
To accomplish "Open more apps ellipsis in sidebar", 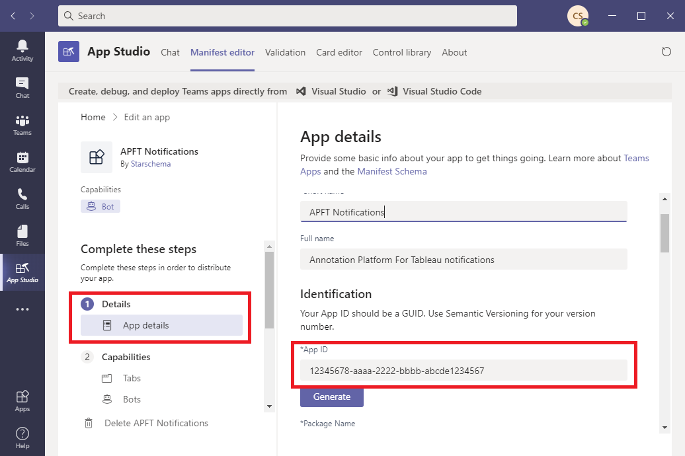I will [22, 309].
